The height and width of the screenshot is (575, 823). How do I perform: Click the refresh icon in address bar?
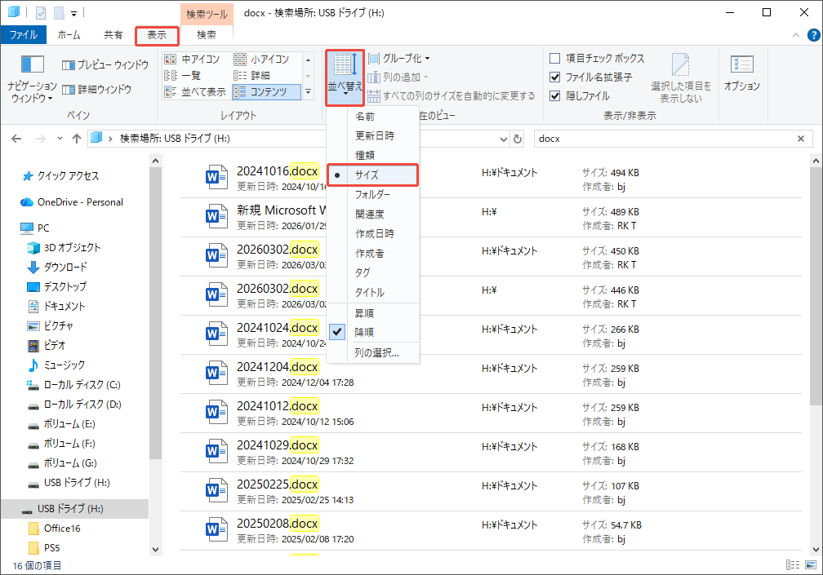coord(518,138)
